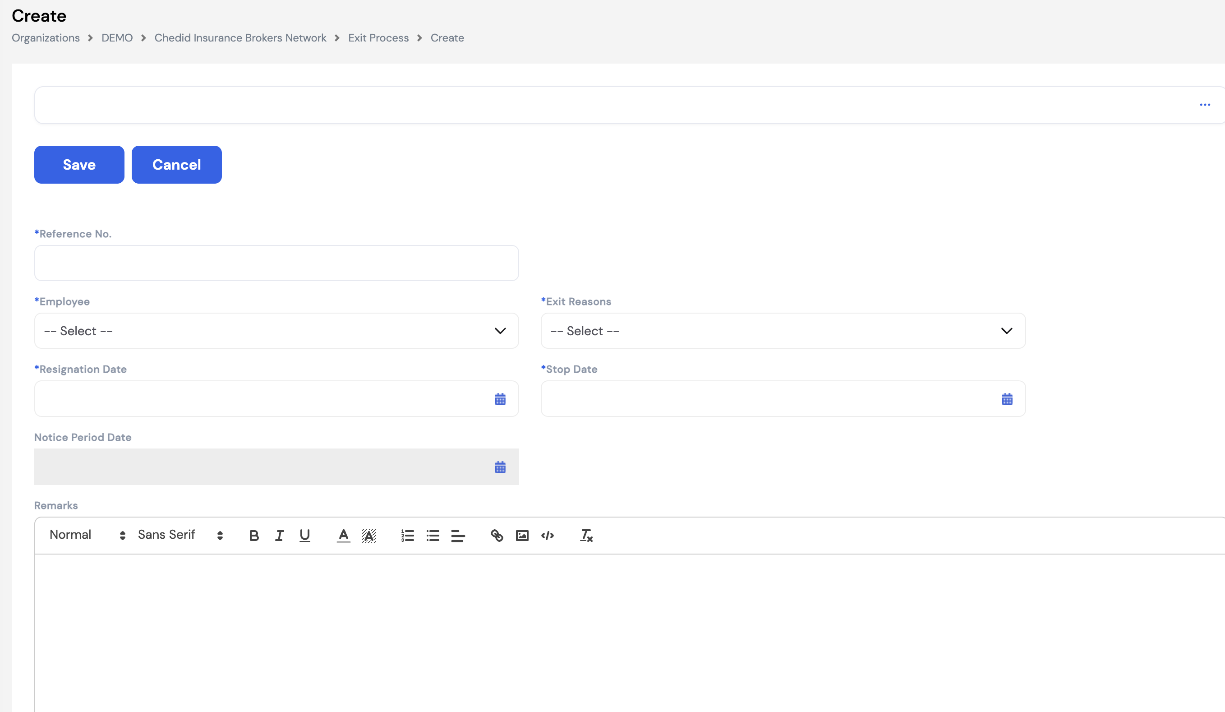Clear text formatting in the editor
1225x712 pixels.
(x=586, y=536)
